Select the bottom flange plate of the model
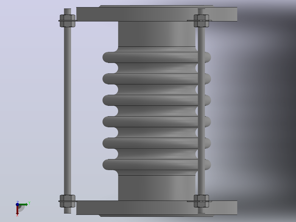The image size is (296, 222). 157,208
